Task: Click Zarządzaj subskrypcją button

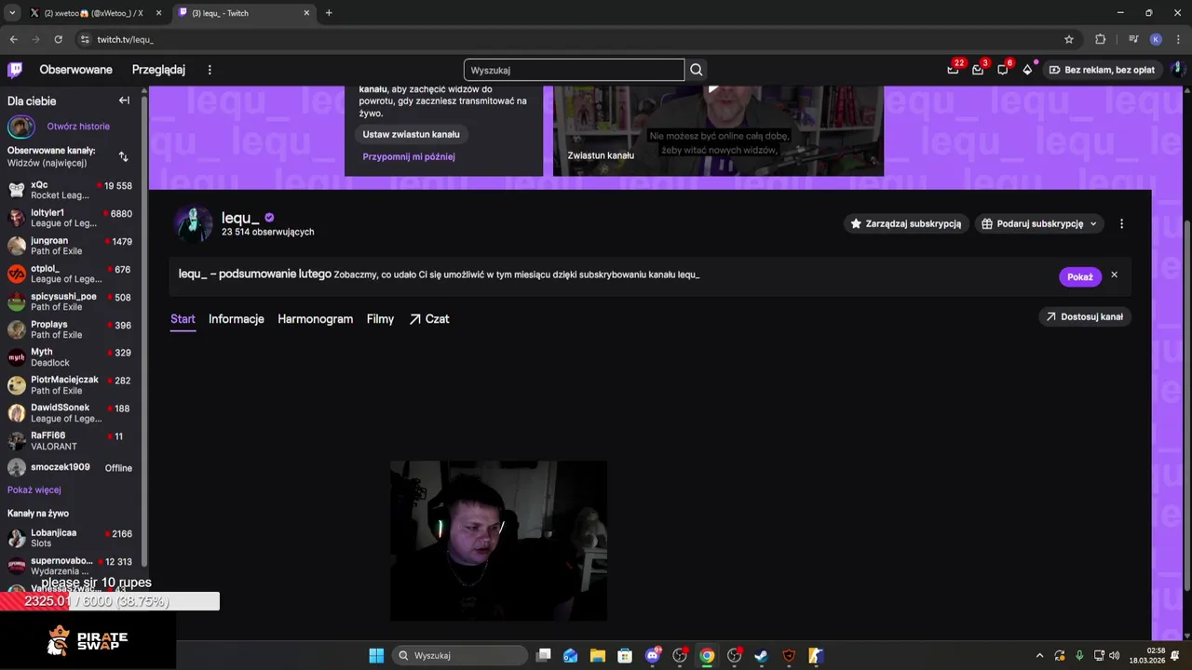Action: 905,223
